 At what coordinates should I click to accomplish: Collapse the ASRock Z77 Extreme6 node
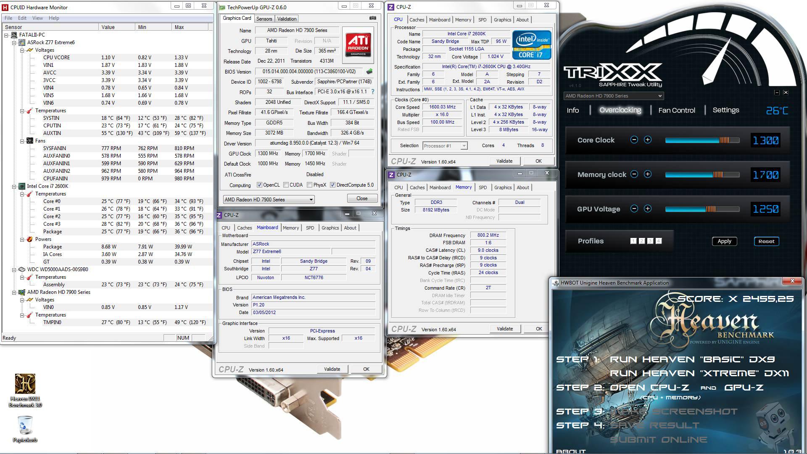point(14,43)
